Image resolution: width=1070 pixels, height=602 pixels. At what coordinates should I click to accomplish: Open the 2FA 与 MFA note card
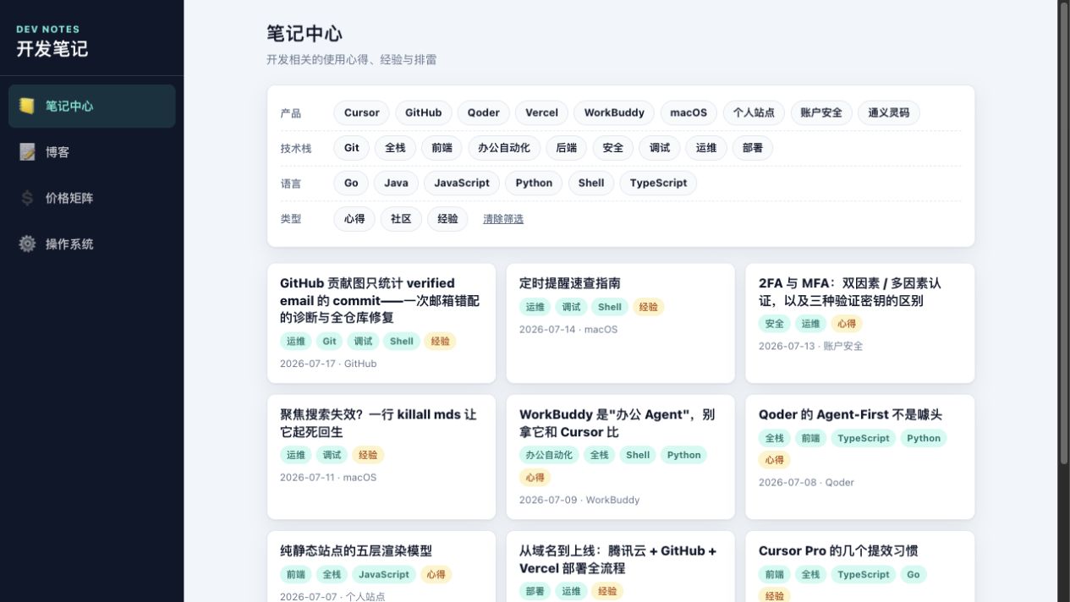tap(860, 323)
